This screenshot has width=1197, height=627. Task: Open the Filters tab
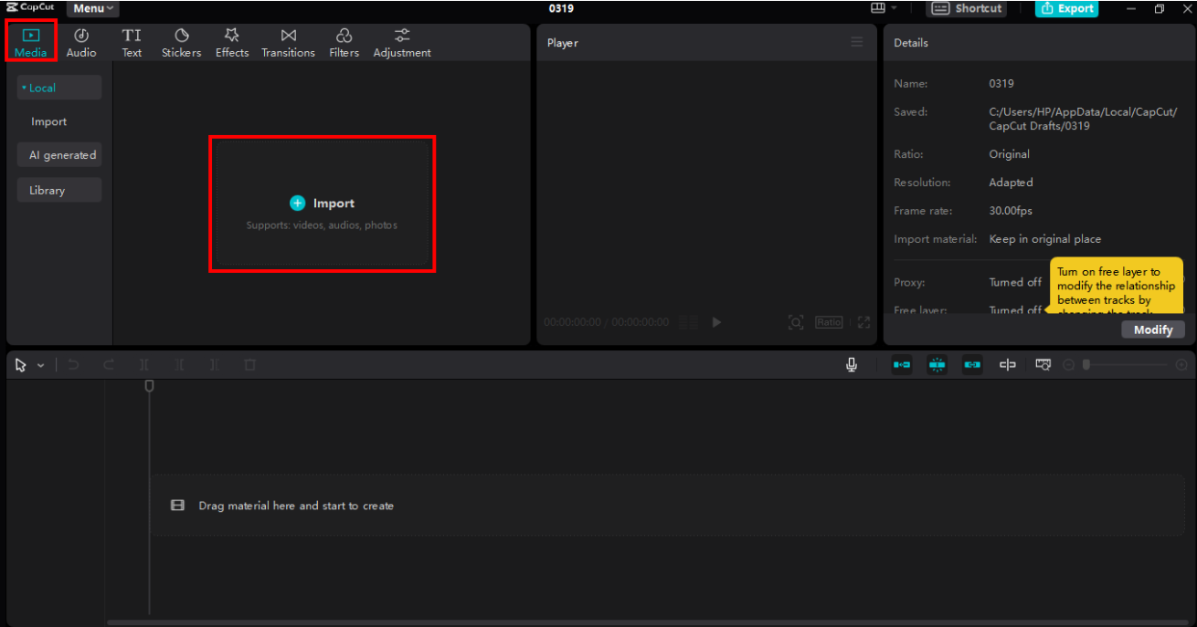(x=344, y=42)
